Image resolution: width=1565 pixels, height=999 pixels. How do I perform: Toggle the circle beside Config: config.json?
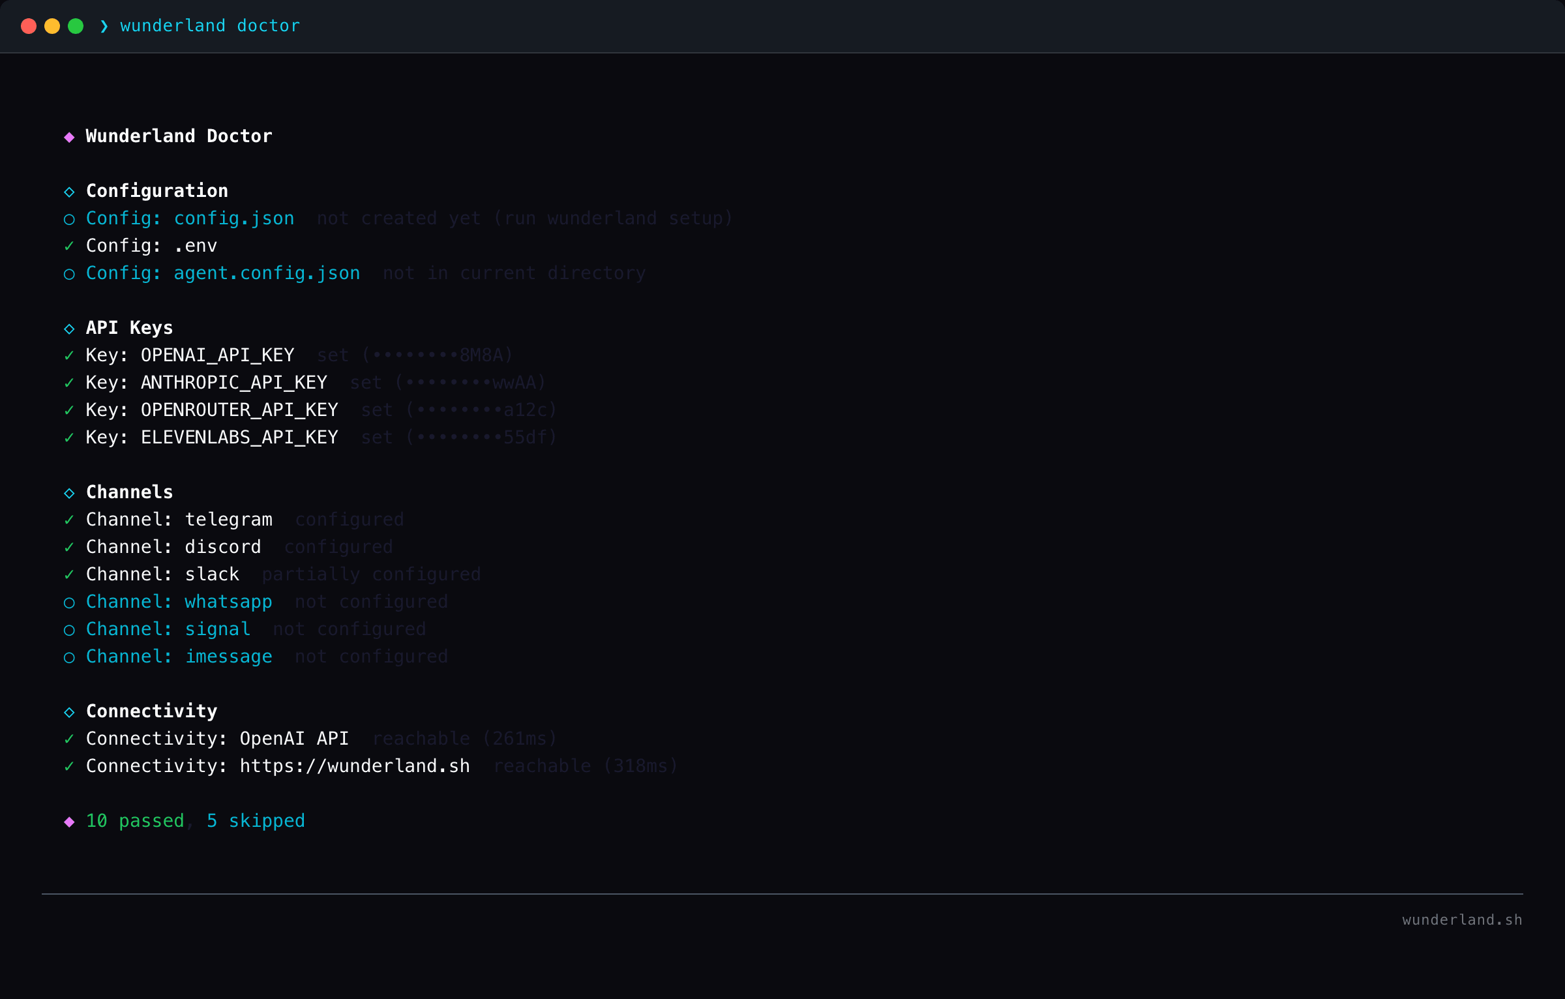[x=69, y=218]
